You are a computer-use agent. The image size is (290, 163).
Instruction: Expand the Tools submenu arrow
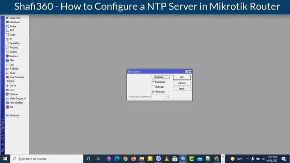(26, 73)
